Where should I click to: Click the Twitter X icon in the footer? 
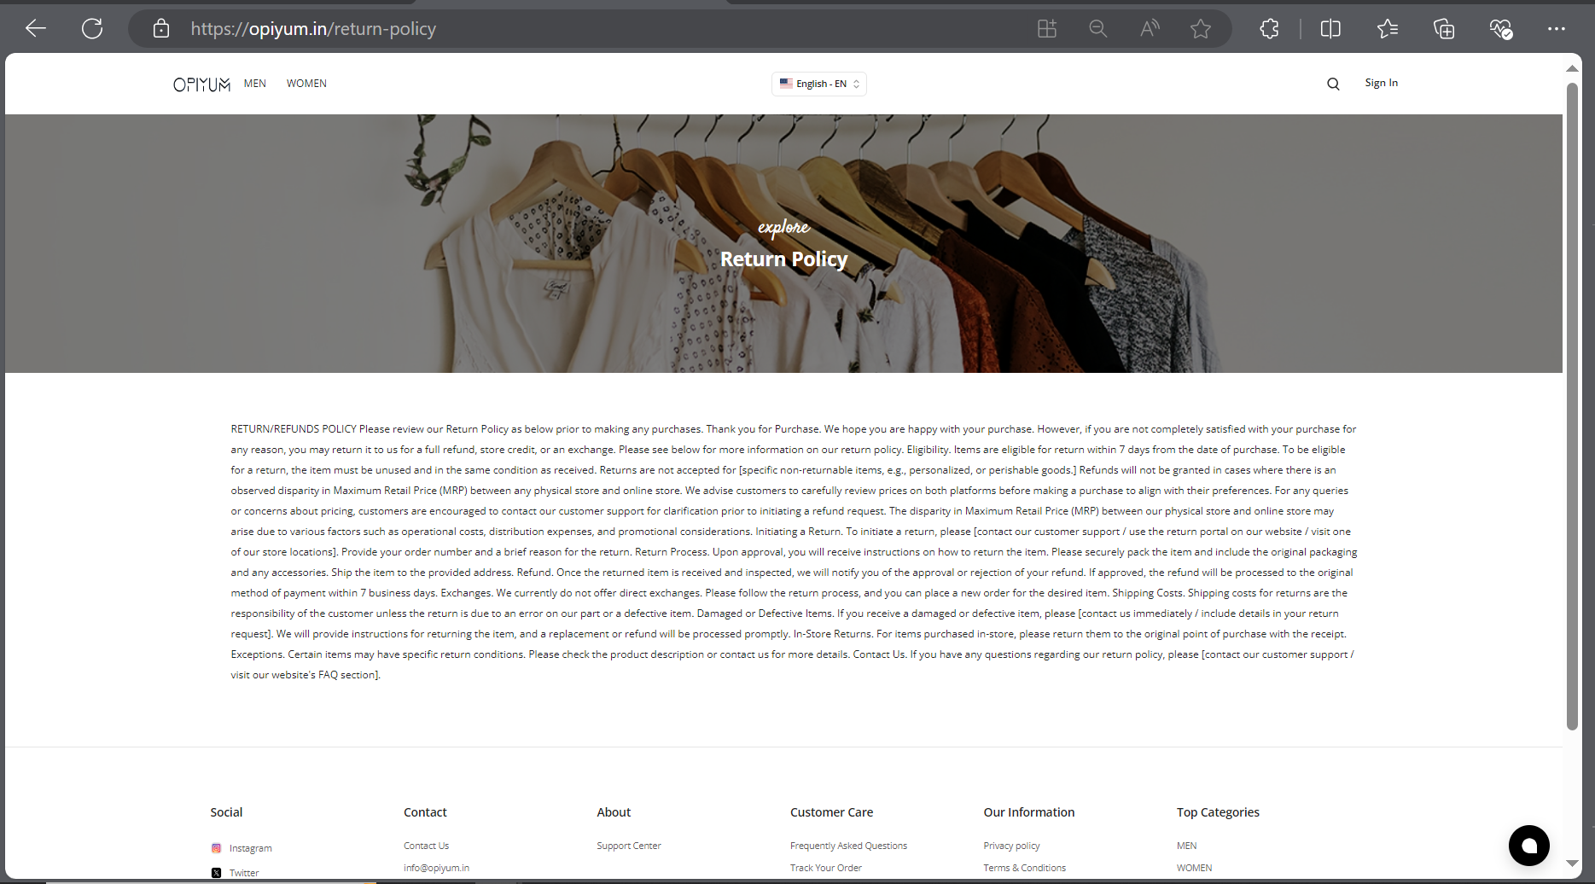(x=216, y=873)
